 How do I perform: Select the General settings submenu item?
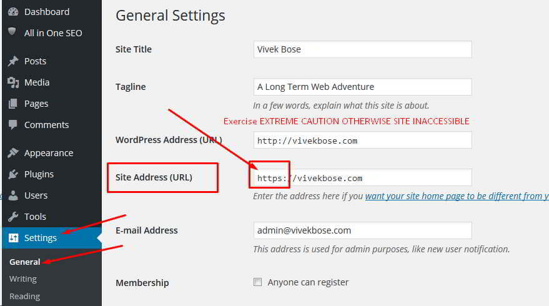pos(24,262)
